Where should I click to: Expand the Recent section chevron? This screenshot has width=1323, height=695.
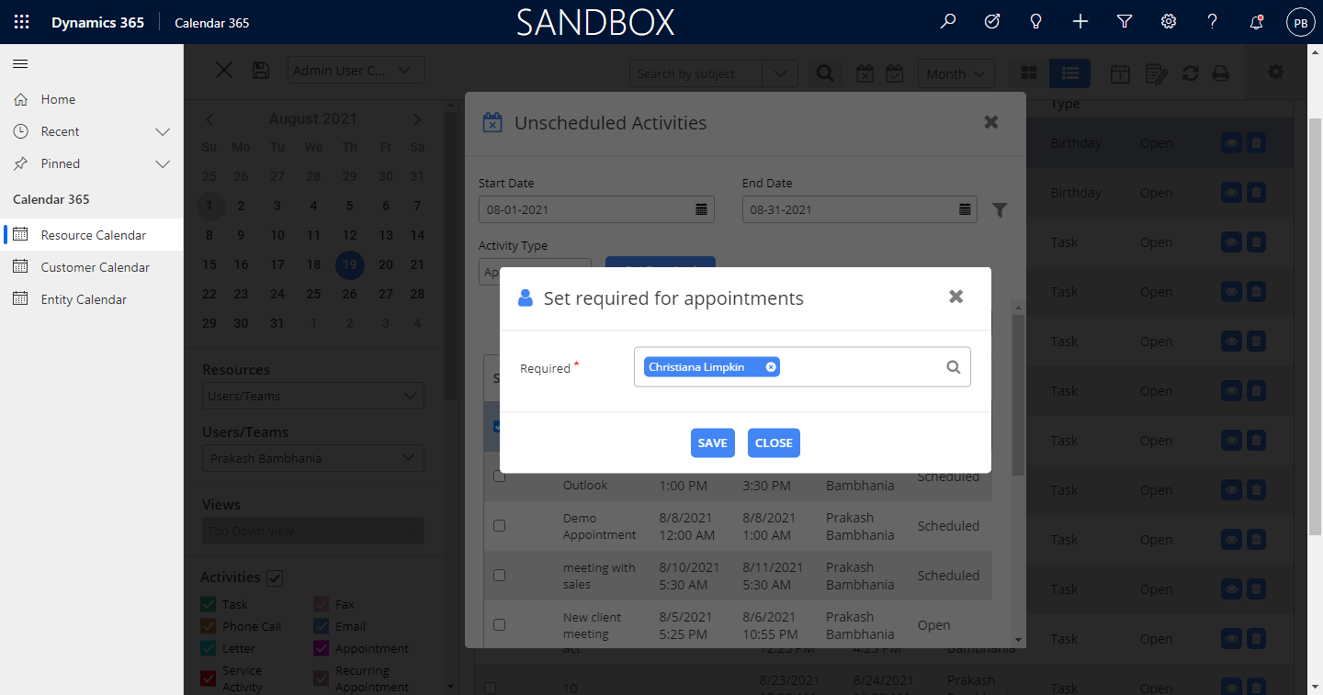(x=163, y=131)
